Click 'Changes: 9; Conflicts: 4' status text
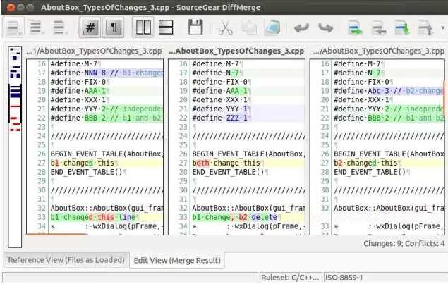448x284 pixels. [x=404, y=243]
